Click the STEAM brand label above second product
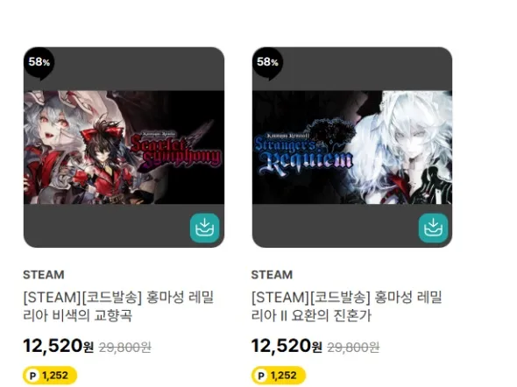The height and width of the screenshot is (387, 517). (272, 275)
